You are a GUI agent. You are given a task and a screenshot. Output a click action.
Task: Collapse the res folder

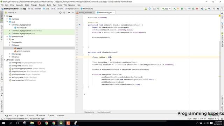tap(7, 39)
